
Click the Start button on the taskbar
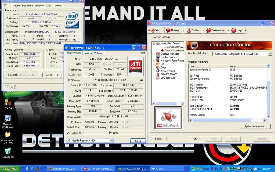10,169
